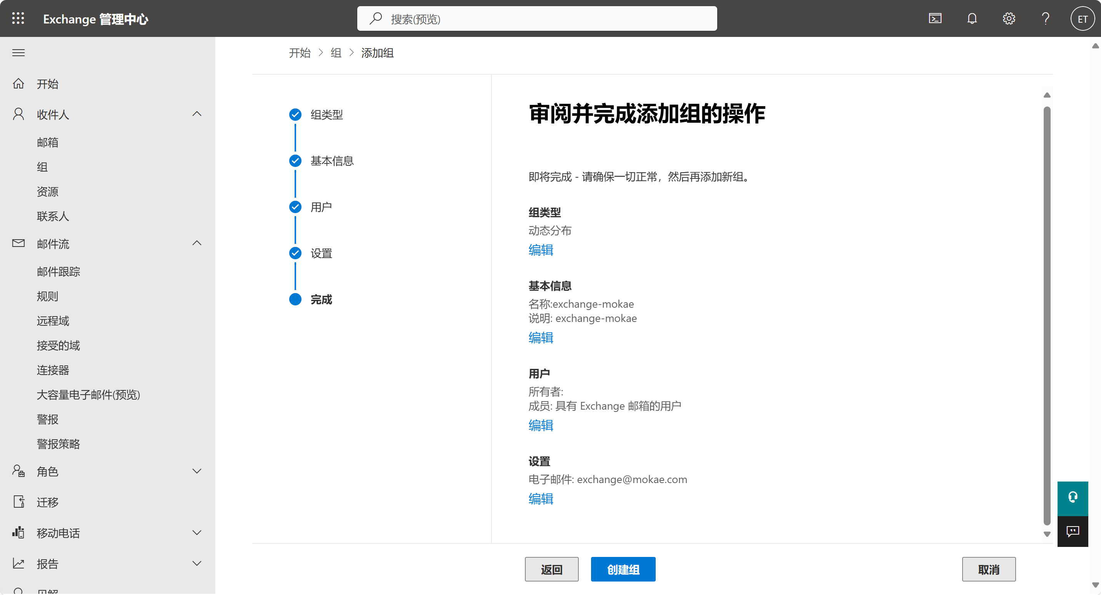Screen dimensions: 1101x595
Task: Click the mobile icon beside 移动电话
Action: 18,533
